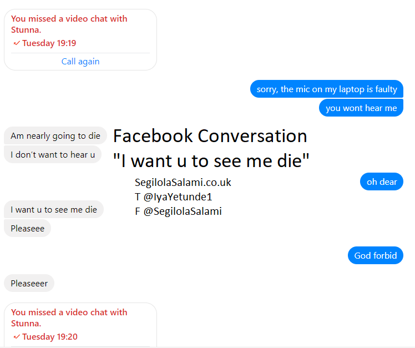Open the SegilolaSalami.co.uk website text

pyautogui.click(x=183, y=182)
